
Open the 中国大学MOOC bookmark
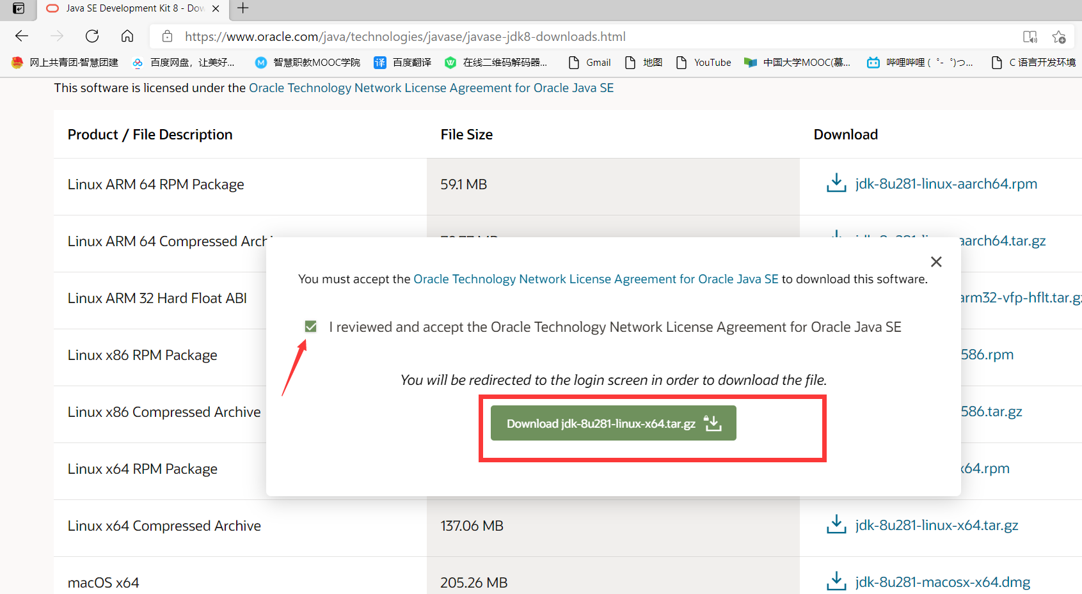[x=797, y=62]
